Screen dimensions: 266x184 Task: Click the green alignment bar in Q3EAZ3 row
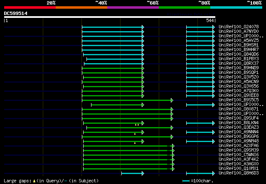pyautogui.click(x=130, y=128)
